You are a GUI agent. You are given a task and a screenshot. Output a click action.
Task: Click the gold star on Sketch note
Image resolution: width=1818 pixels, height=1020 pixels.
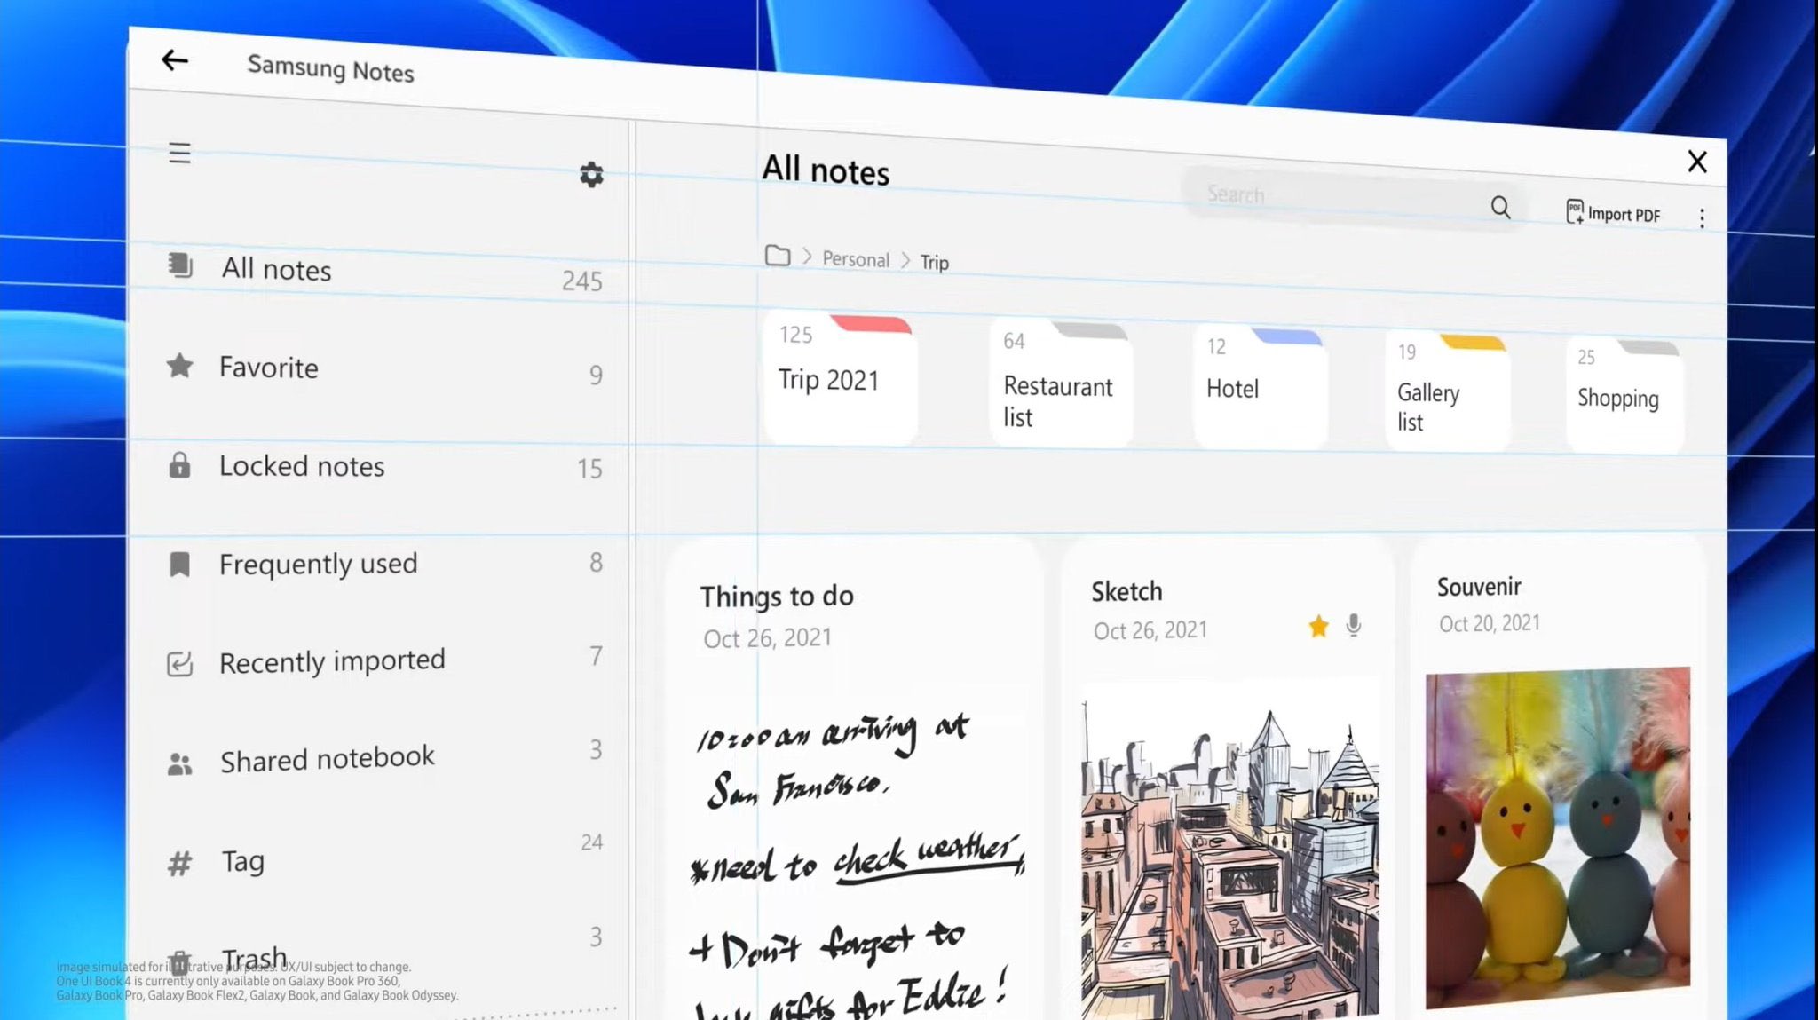[x=1318, y=627]
